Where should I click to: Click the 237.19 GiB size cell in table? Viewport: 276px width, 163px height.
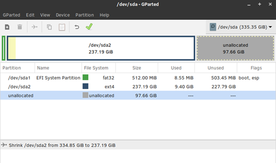tap(144, 86)
